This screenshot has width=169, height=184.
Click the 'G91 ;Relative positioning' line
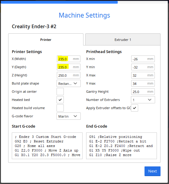(115, 137)
